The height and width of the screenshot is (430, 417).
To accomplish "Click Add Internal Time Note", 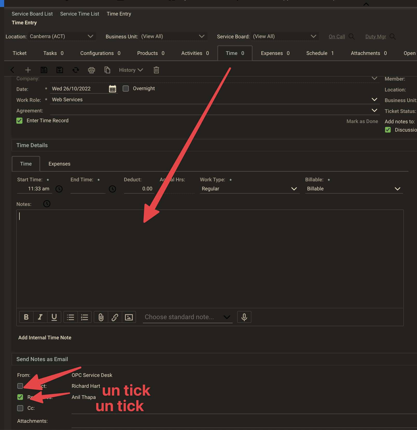I will pos(45,338).
